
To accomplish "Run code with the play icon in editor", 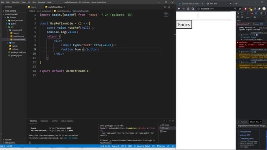I will (x=165, y=7).
